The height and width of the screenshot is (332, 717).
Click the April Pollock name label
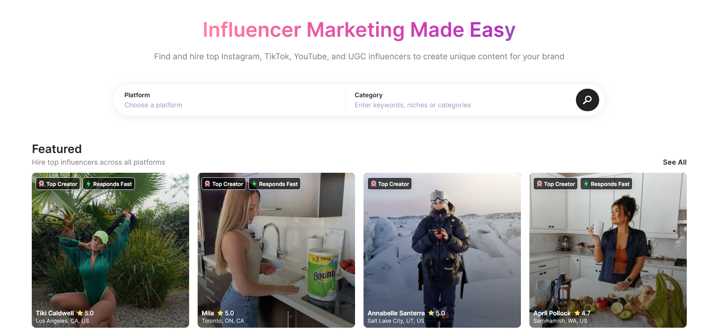[x=552, y=313]
